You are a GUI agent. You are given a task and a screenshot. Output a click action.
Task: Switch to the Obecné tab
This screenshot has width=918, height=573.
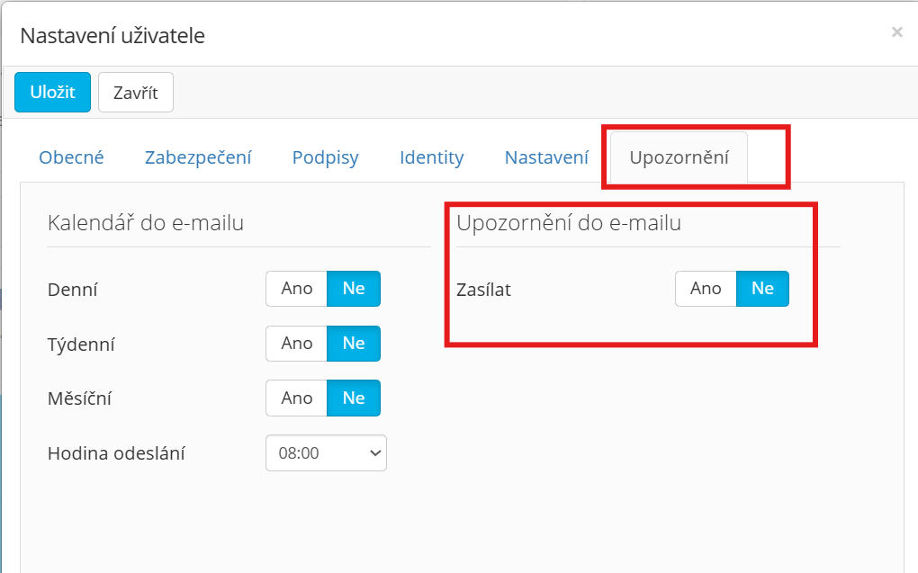71,157
